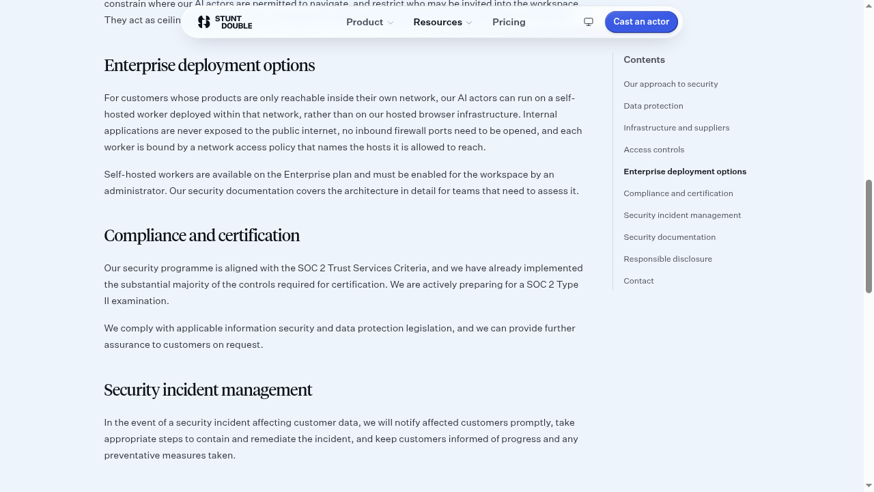Viewport: 874px width, 492px height.
Task: Expand the Product dropdown menu
Action: pos(369,22)
